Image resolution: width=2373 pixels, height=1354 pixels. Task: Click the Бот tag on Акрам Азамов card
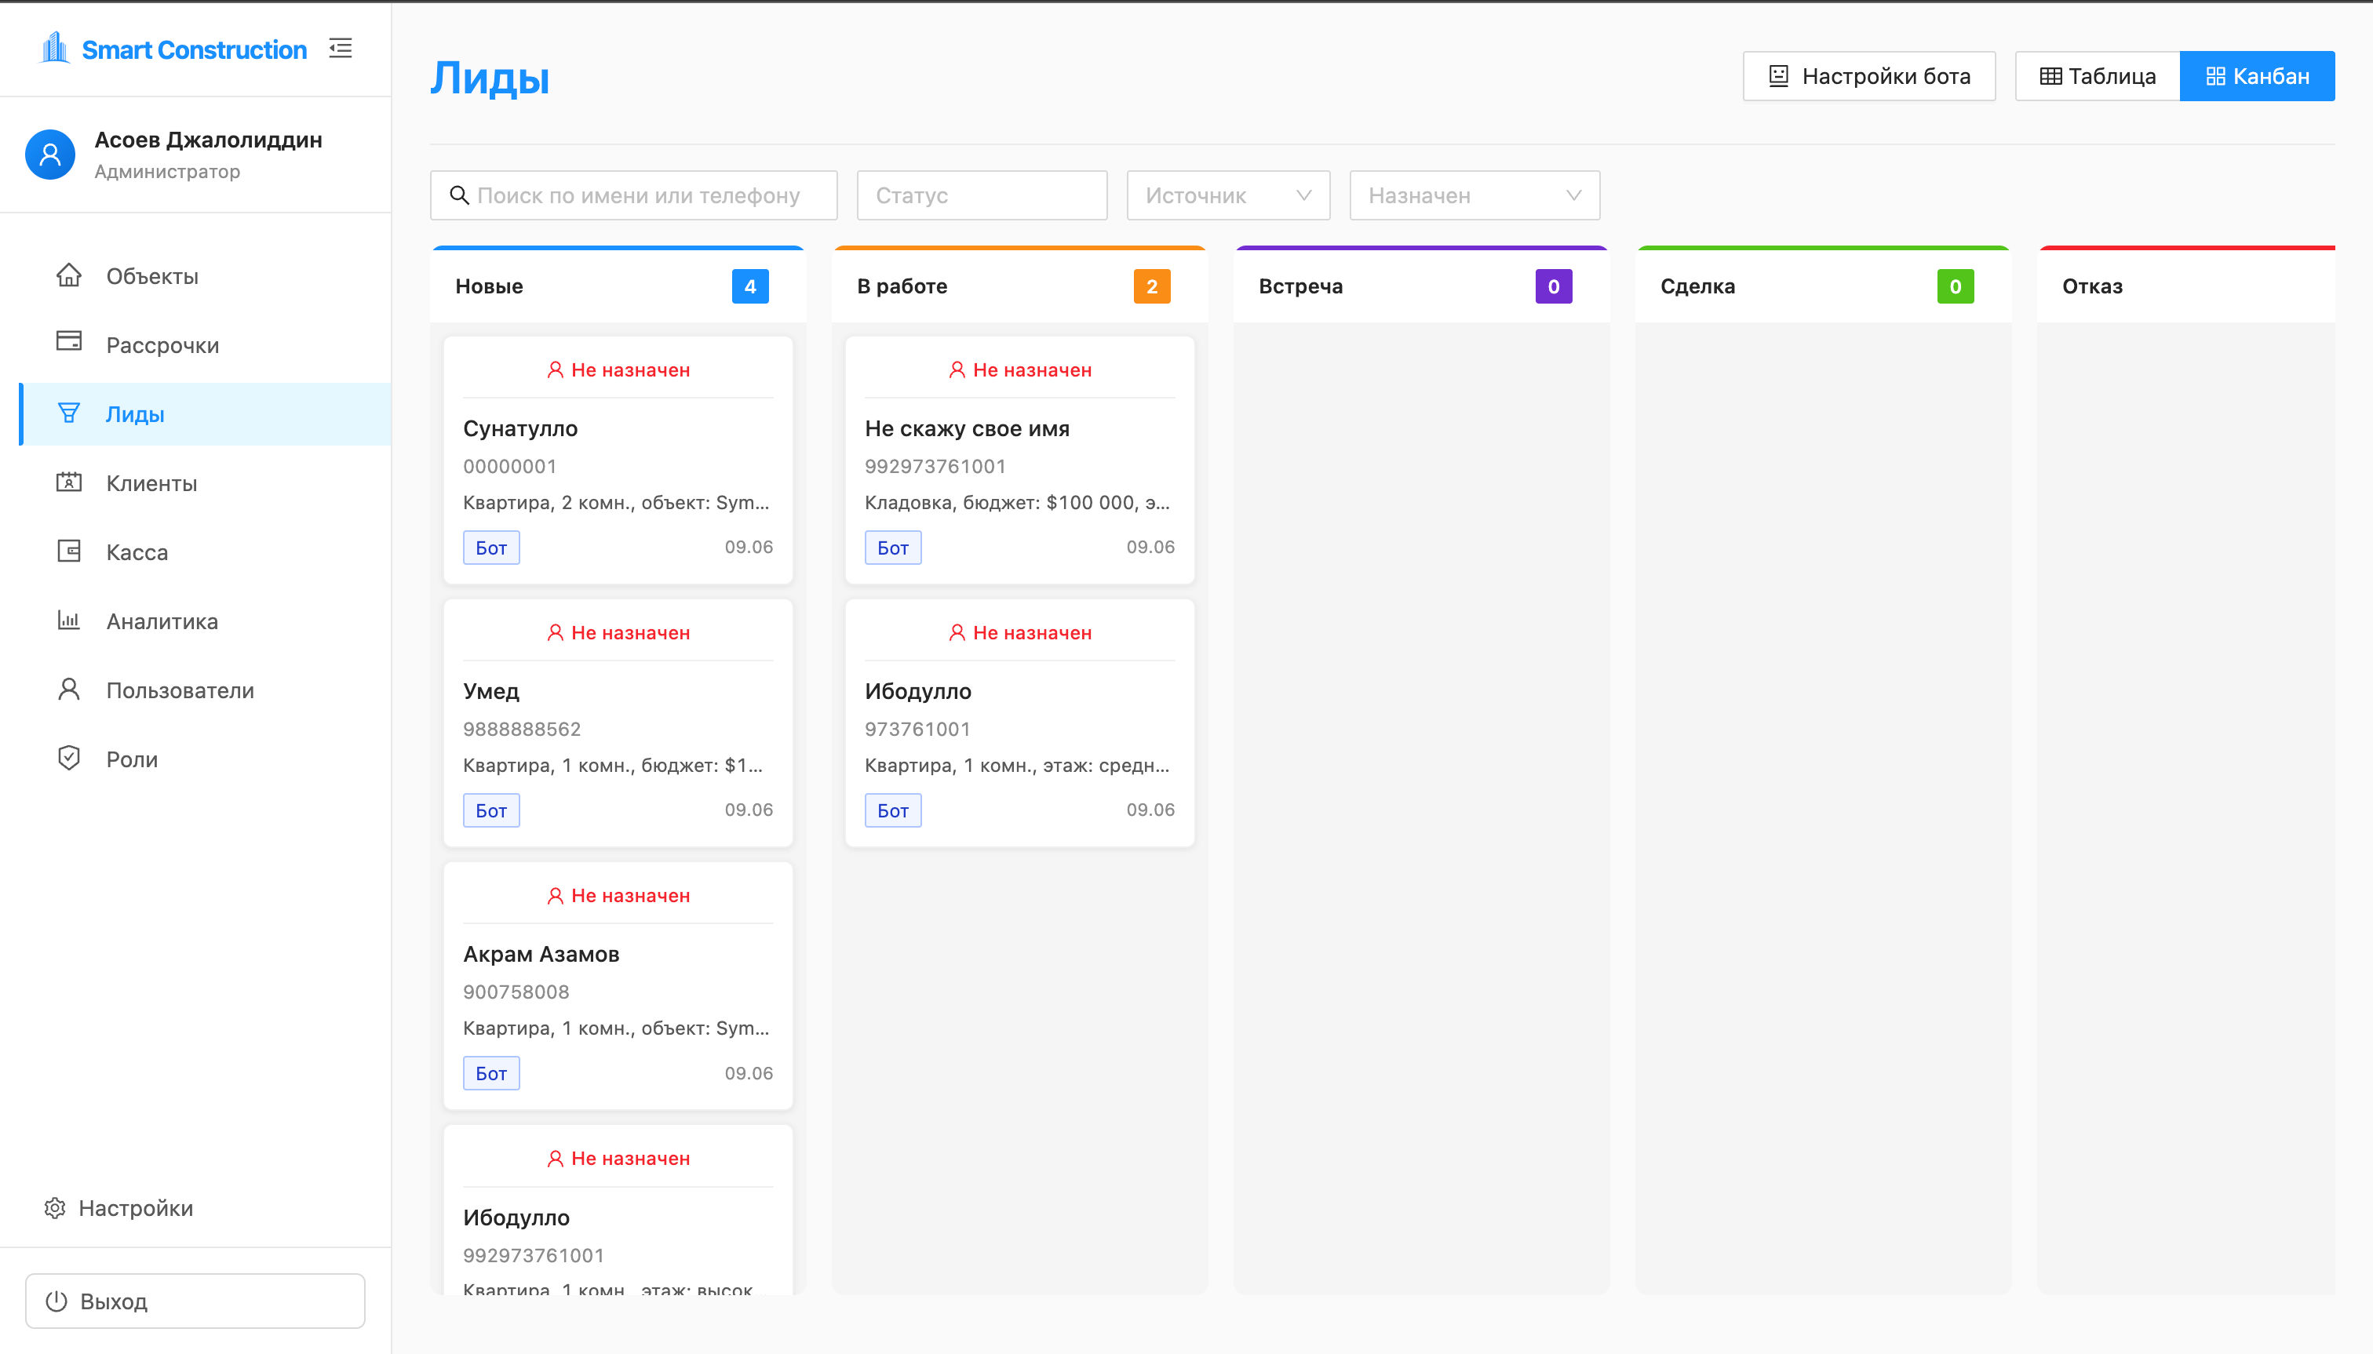491,1073
